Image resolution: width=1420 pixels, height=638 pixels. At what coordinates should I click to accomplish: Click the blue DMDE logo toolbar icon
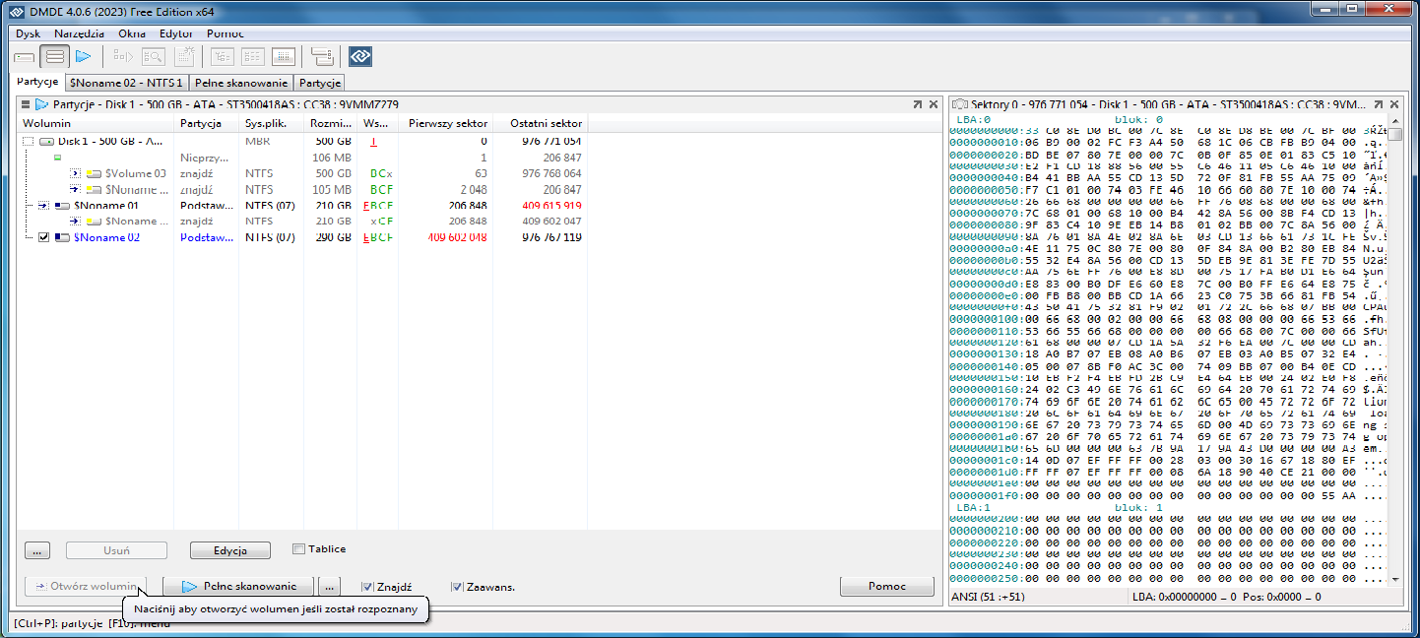(x=360, y=57)
